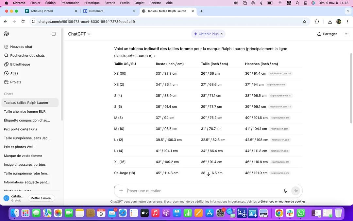Dismiss the Obtenir Plus banner
Viewport: 353px width, 221px height.
point(222,34)
